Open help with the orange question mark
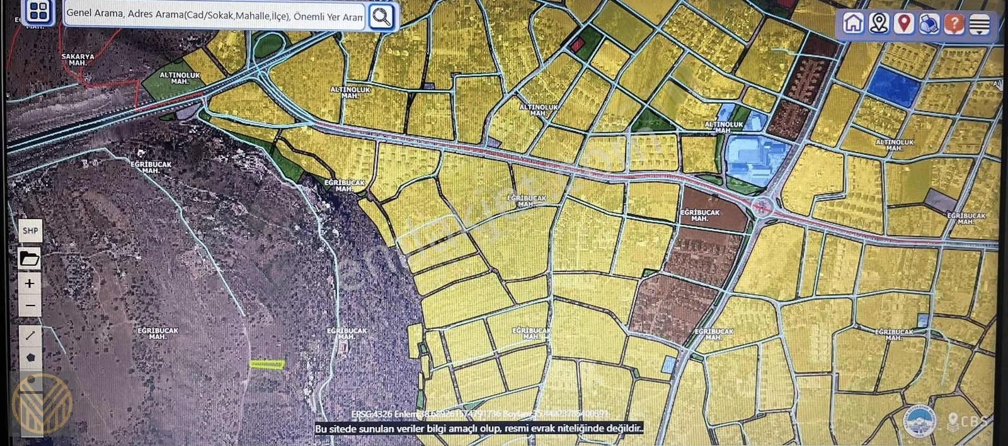This screenshot has height=446, width=1008. point(954,24)
